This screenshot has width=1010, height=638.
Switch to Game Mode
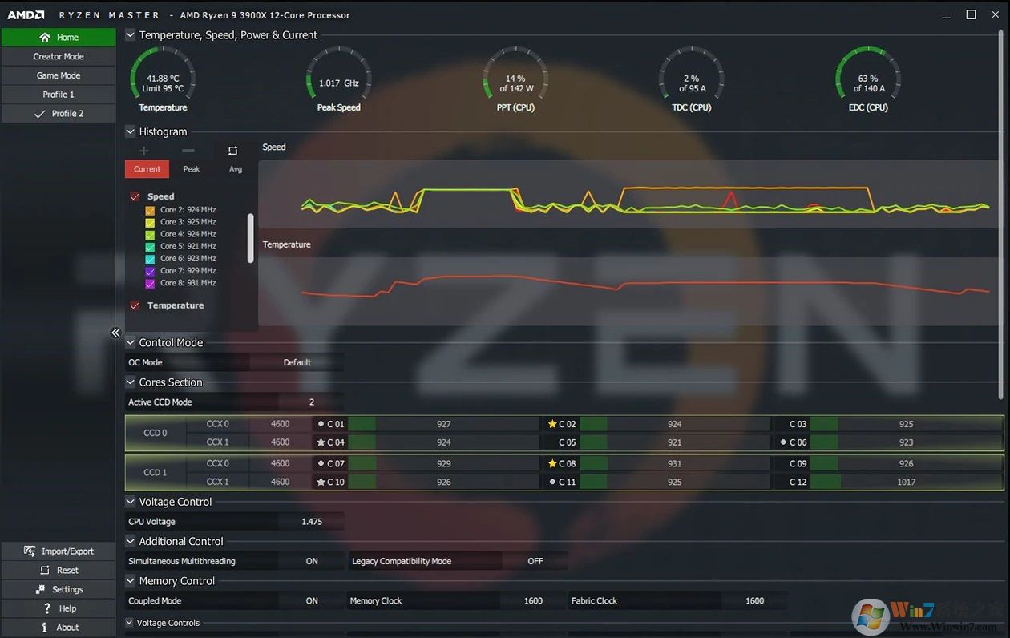click(x=59, y=75)
